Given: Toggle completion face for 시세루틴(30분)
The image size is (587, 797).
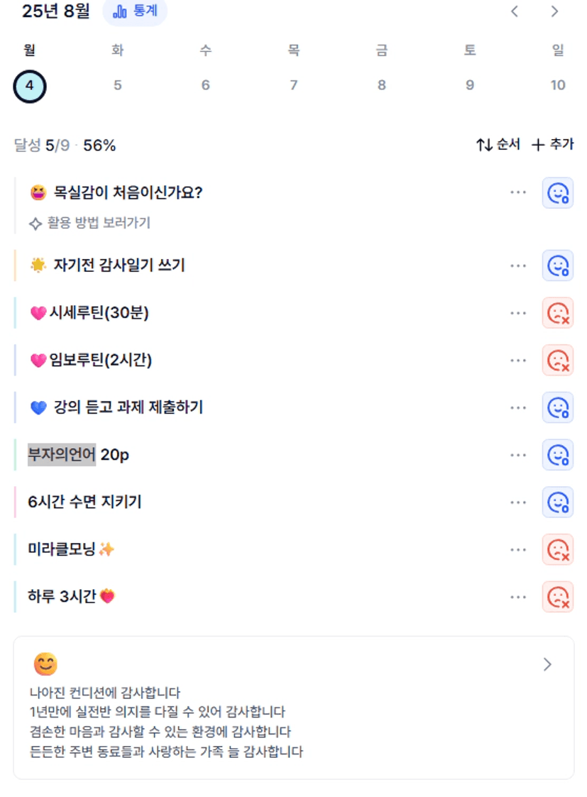Looking at the screenshot, I should (x=557, y=313).
